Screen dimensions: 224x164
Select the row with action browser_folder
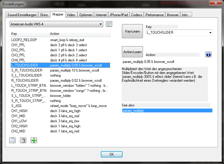click(x=61, y=96)
